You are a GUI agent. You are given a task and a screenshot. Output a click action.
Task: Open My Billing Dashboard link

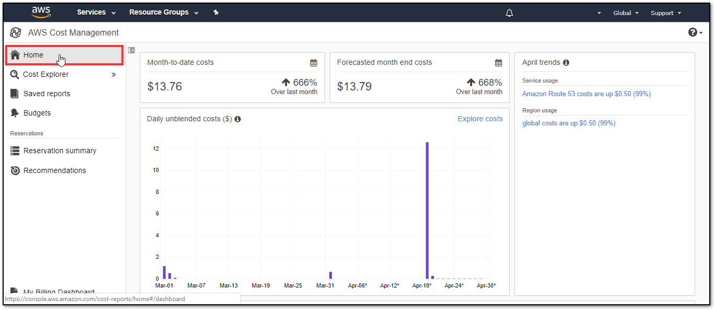(x=59, y=292)
